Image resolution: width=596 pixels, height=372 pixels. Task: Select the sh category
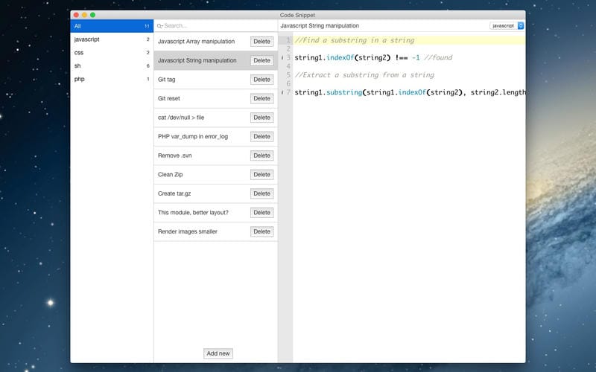point(112,66)
